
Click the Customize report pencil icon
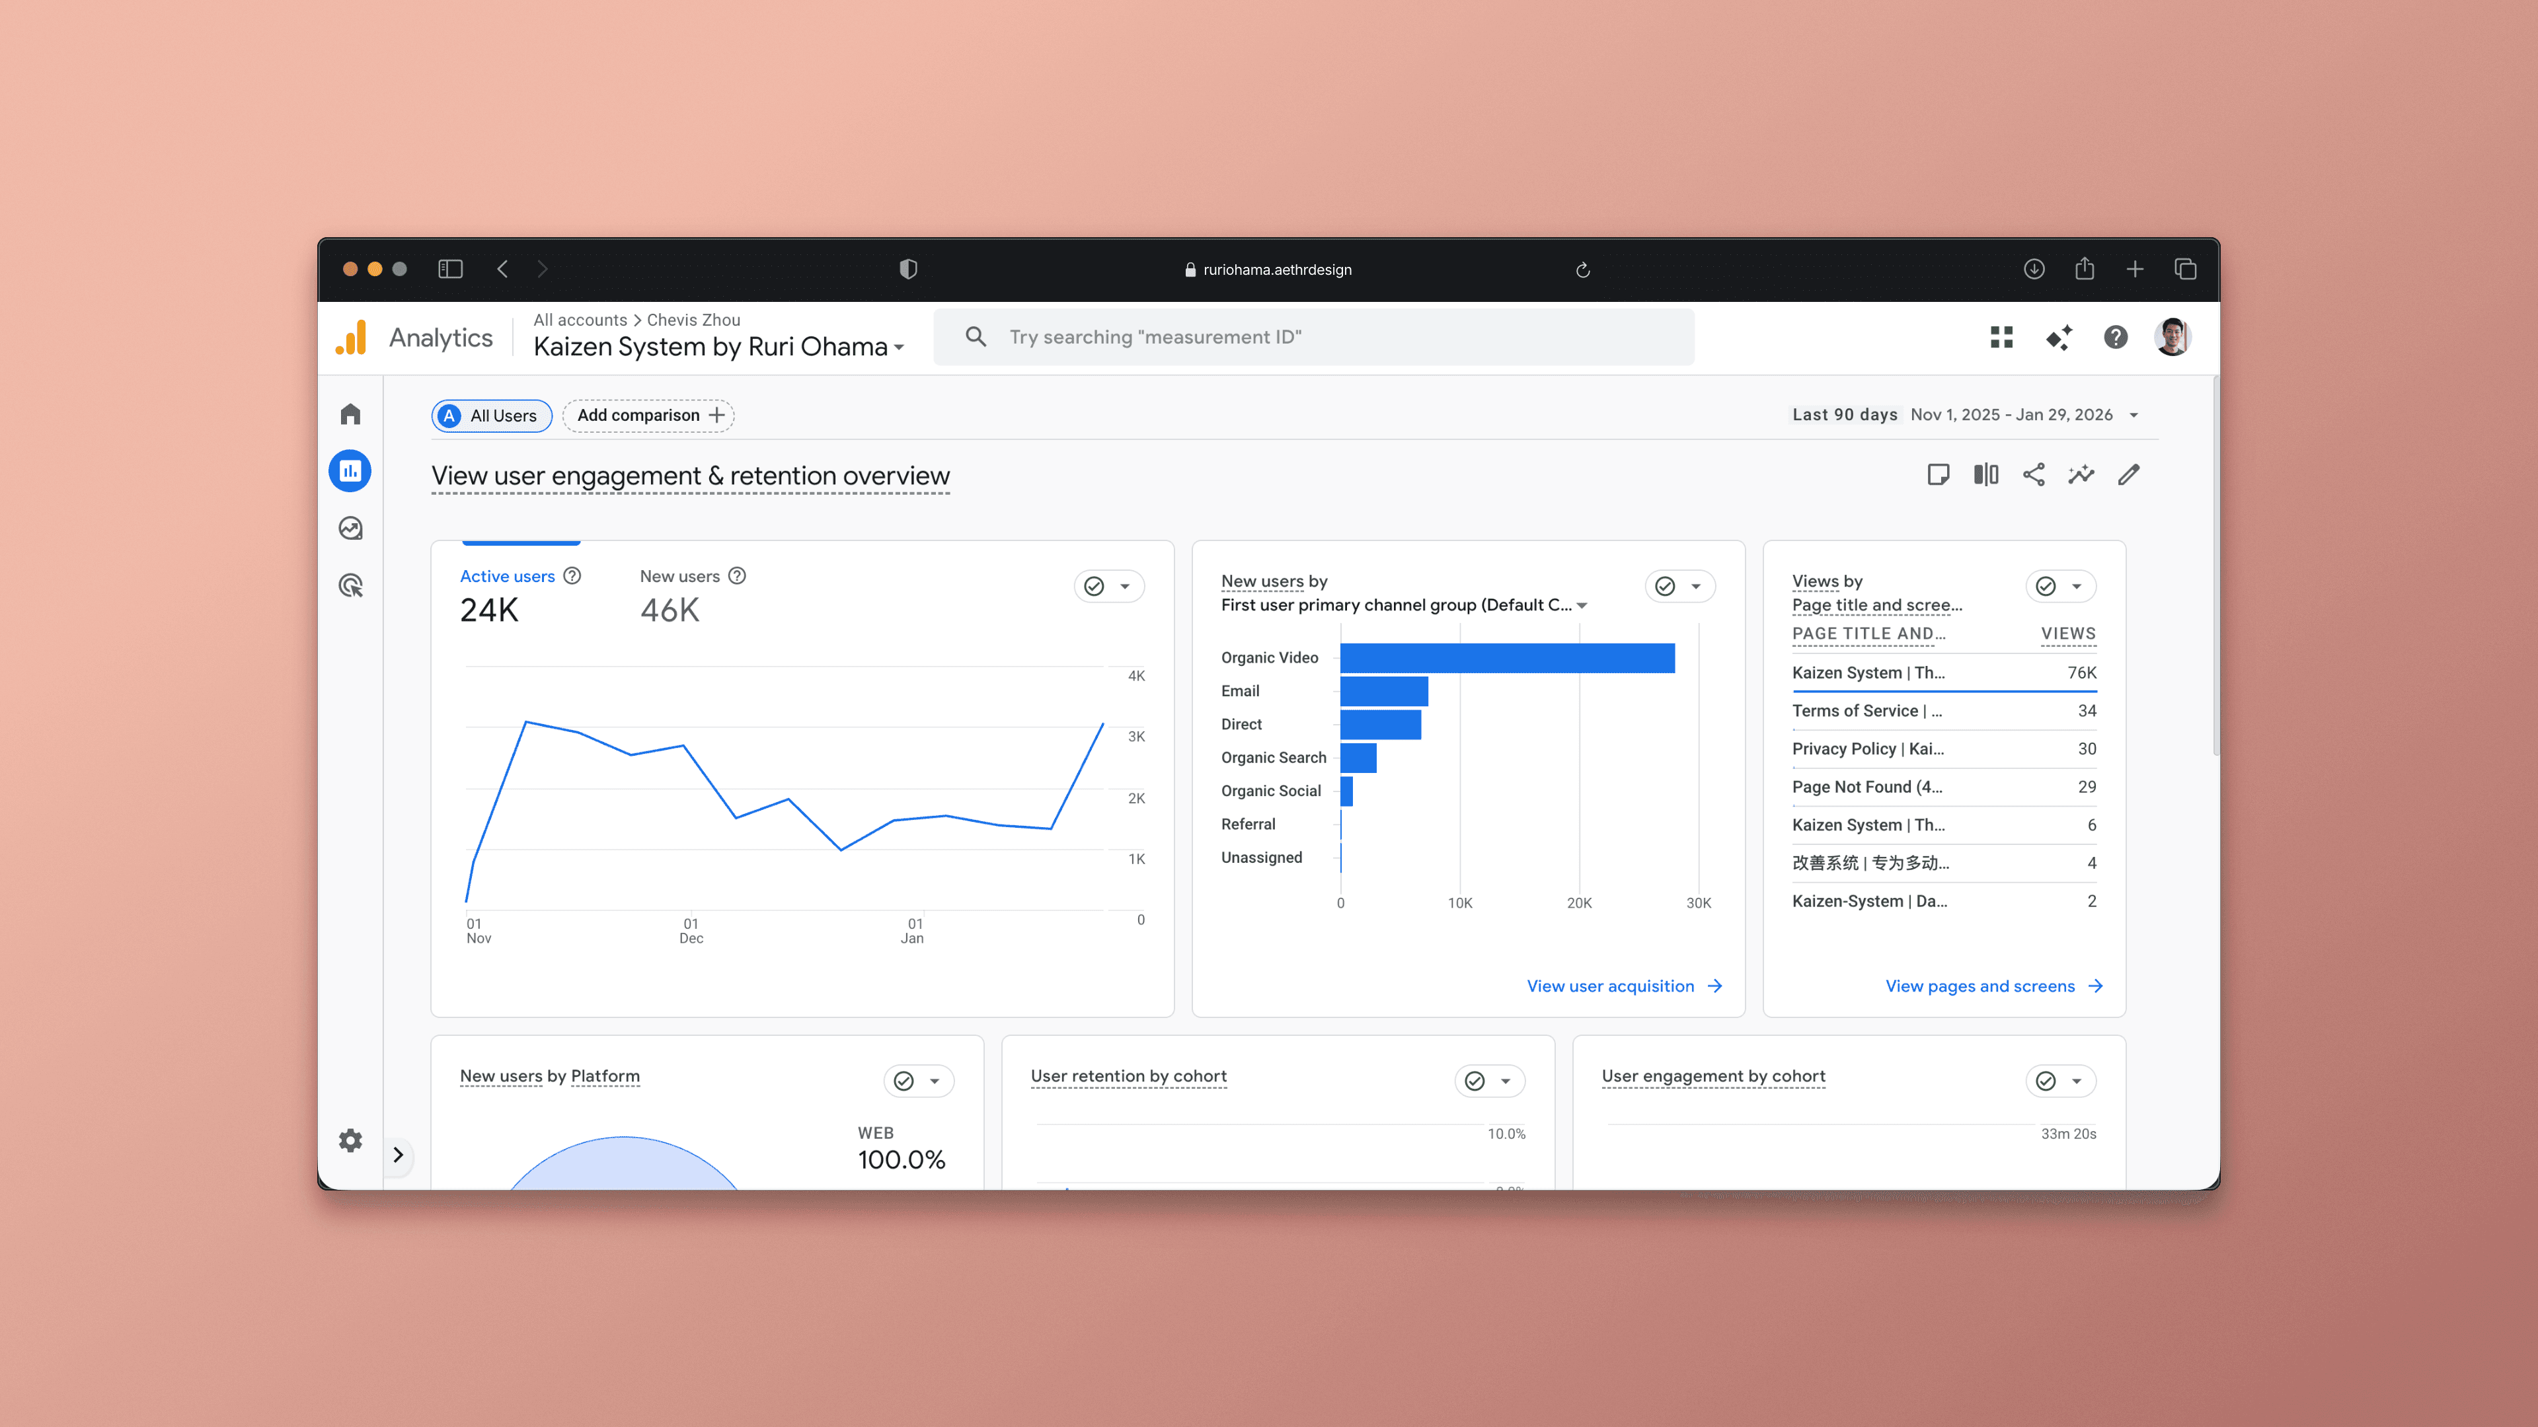[2128, 475]
